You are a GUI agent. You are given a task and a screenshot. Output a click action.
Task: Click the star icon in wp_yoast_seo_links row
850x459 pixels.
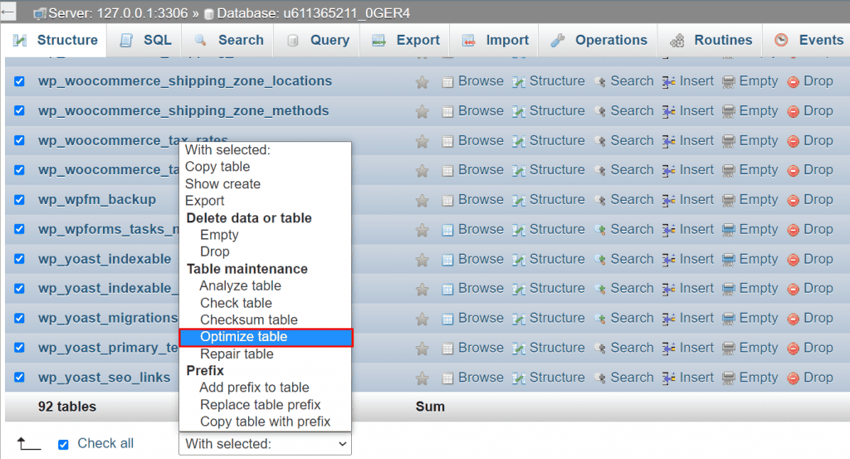(x=422, y=378)
